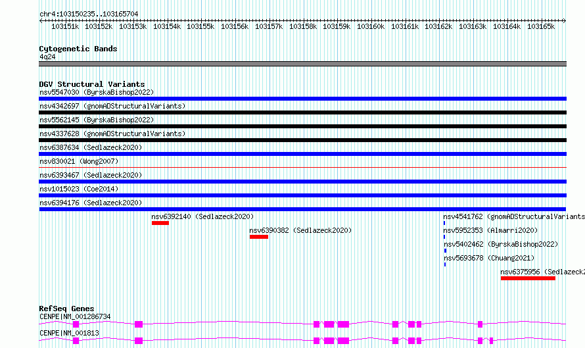Select nsv6394176 (Sedlazeck2020) variant label
This screenshot has width=585, height=348.
tap(91, 203)
